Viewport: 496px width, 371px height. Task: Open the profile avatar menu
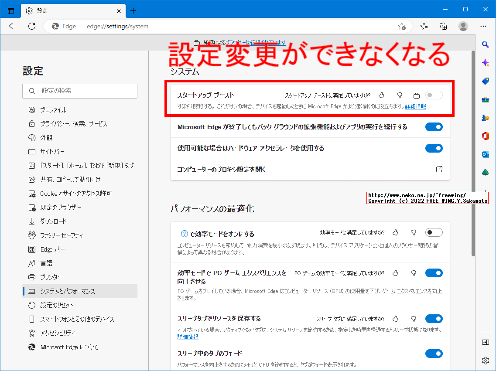click(x=463, y=26)
